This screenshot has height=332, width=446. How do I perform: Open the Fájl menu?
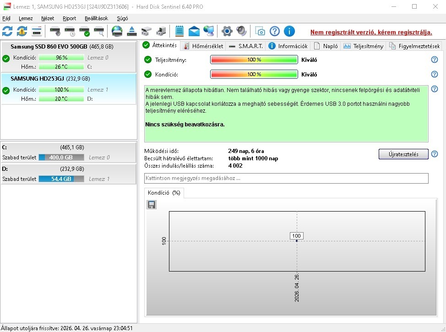6,18
